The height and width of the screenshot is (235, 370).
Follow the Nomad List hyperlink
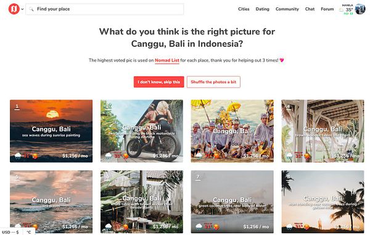coord(167,60)
